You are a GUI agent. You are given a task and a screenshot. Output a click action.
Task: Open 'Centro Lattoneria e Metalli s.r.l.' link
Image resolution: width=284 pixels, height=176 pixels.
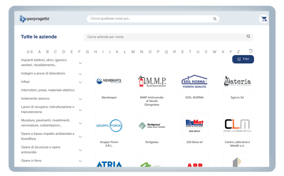(237, 144)
